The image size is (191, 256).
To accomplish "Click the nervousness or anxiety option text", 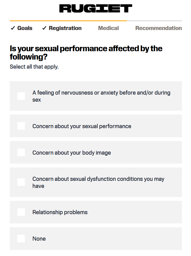I will point(101,96).
